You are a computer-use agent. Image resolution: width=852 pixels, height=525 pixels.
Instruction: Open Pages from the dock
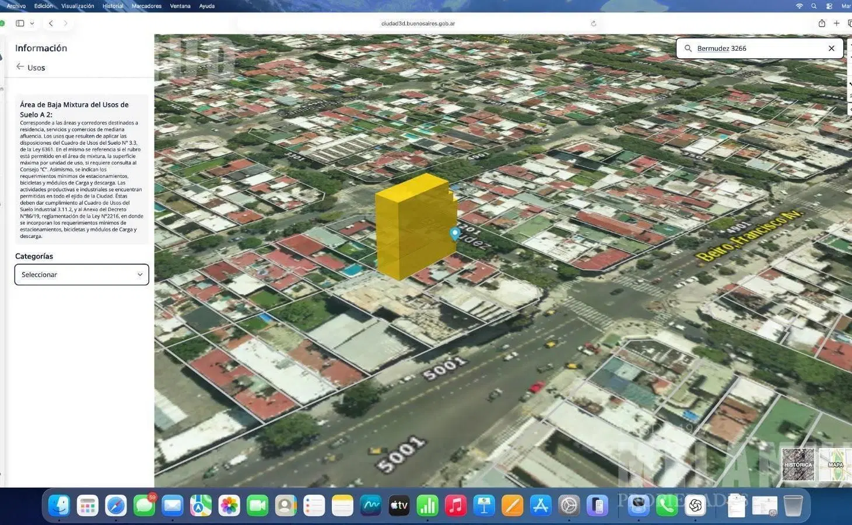(512, 505)
